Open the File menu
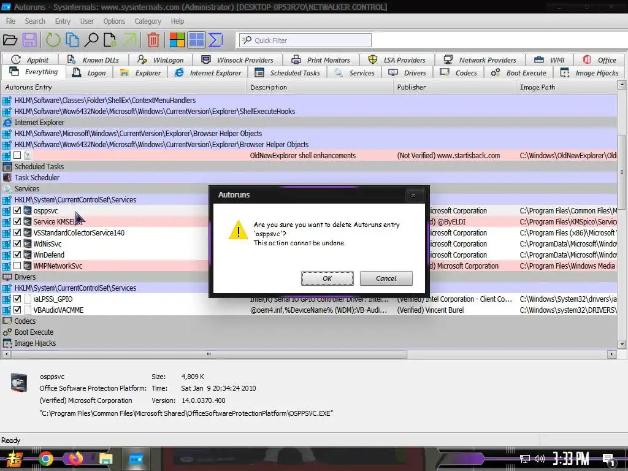 click(x=11, y=21)
